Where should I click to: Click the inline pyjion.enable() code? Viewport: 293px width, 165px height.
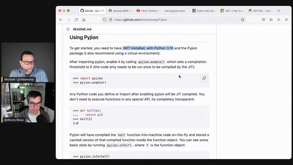[x=152, y=62]
